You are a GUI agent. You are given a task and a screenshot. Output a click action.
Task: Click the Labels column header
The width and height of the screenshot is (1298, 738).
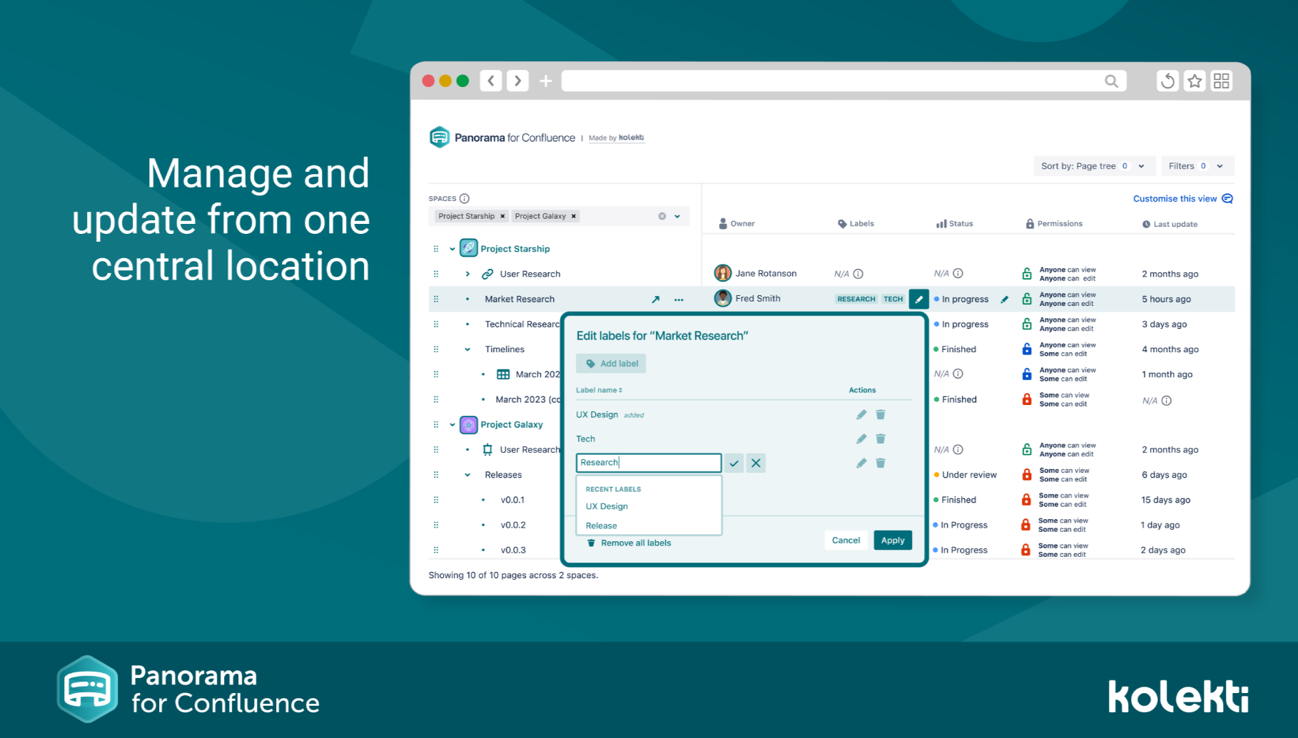(856, 223)
